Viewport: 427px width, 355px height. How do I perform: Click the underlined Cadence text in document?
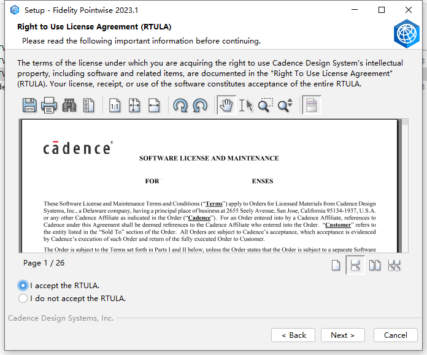(x=199, y=218)
